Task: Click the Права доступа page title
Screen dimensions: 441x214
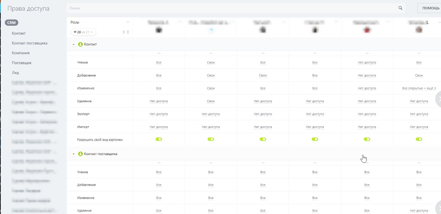Action: click(x=28, y=8)
